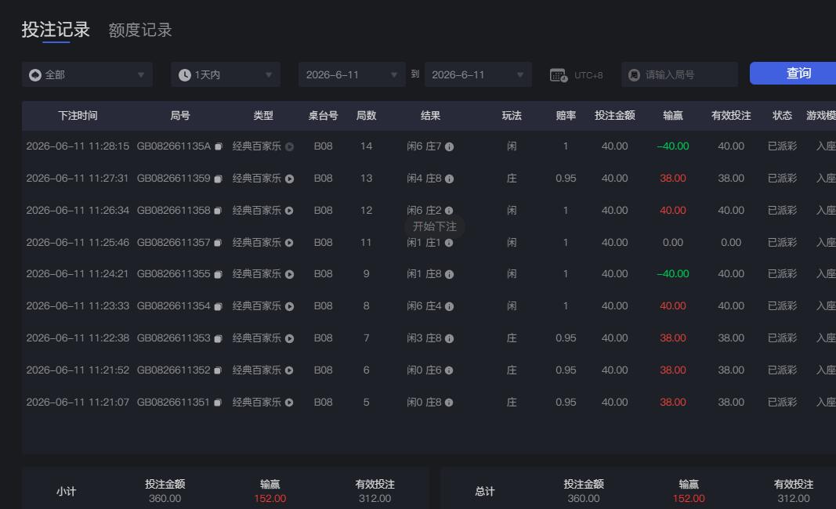Select the -40.00 loss in round 14
836x509 pixels.
[673, 146]
